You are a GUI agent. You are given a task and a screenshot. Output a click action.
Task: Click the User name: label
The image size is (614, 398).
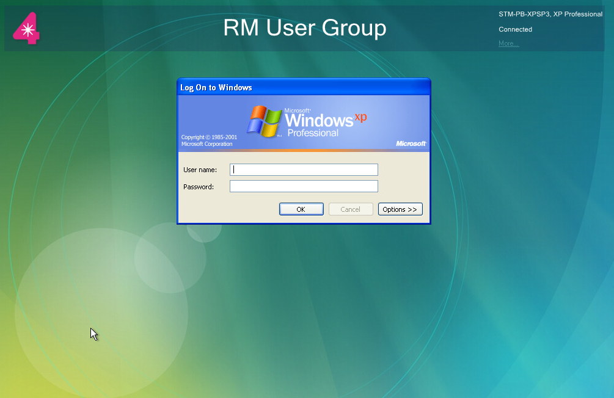(200, 170)
